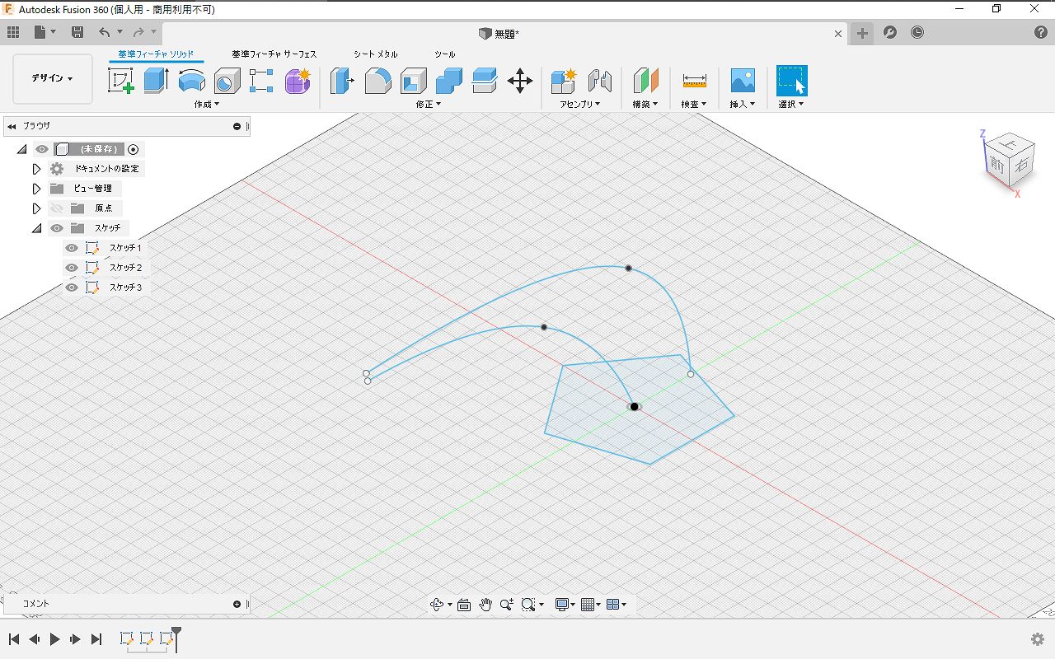Select the Split Face tool icon

point(485,81)
